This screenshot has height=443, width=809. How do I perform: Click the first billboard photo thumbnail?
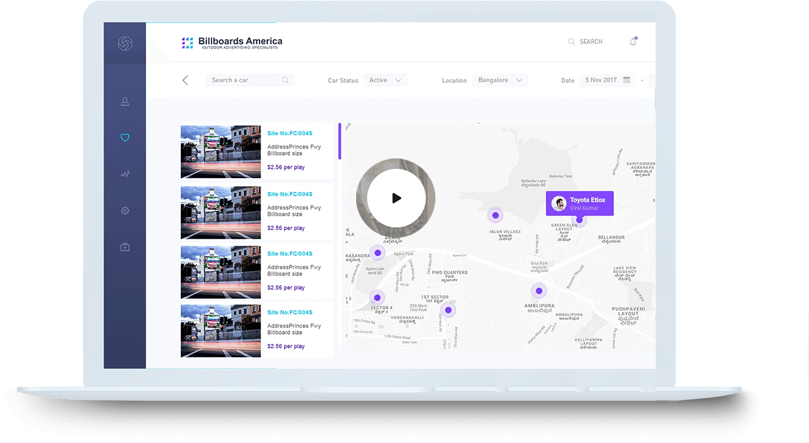tap(220, 151)
